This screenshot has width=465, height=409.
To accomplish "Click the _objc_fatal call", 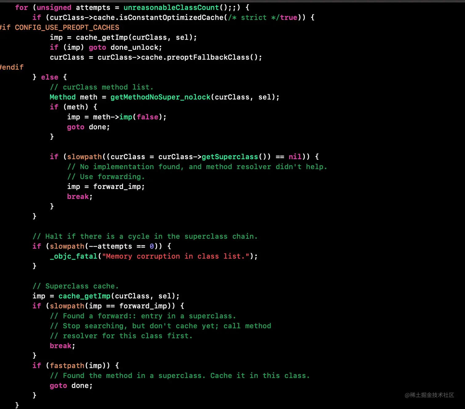I will coord(74,256).
